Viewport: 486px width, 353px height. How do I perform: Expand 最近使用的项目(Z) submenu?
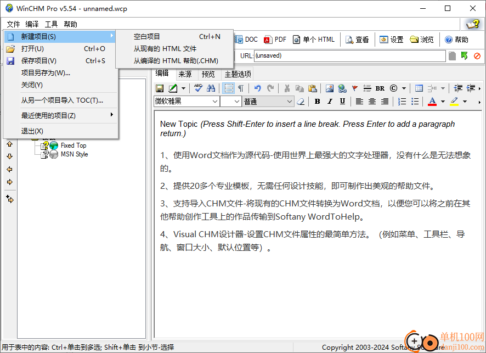[60, 116]
